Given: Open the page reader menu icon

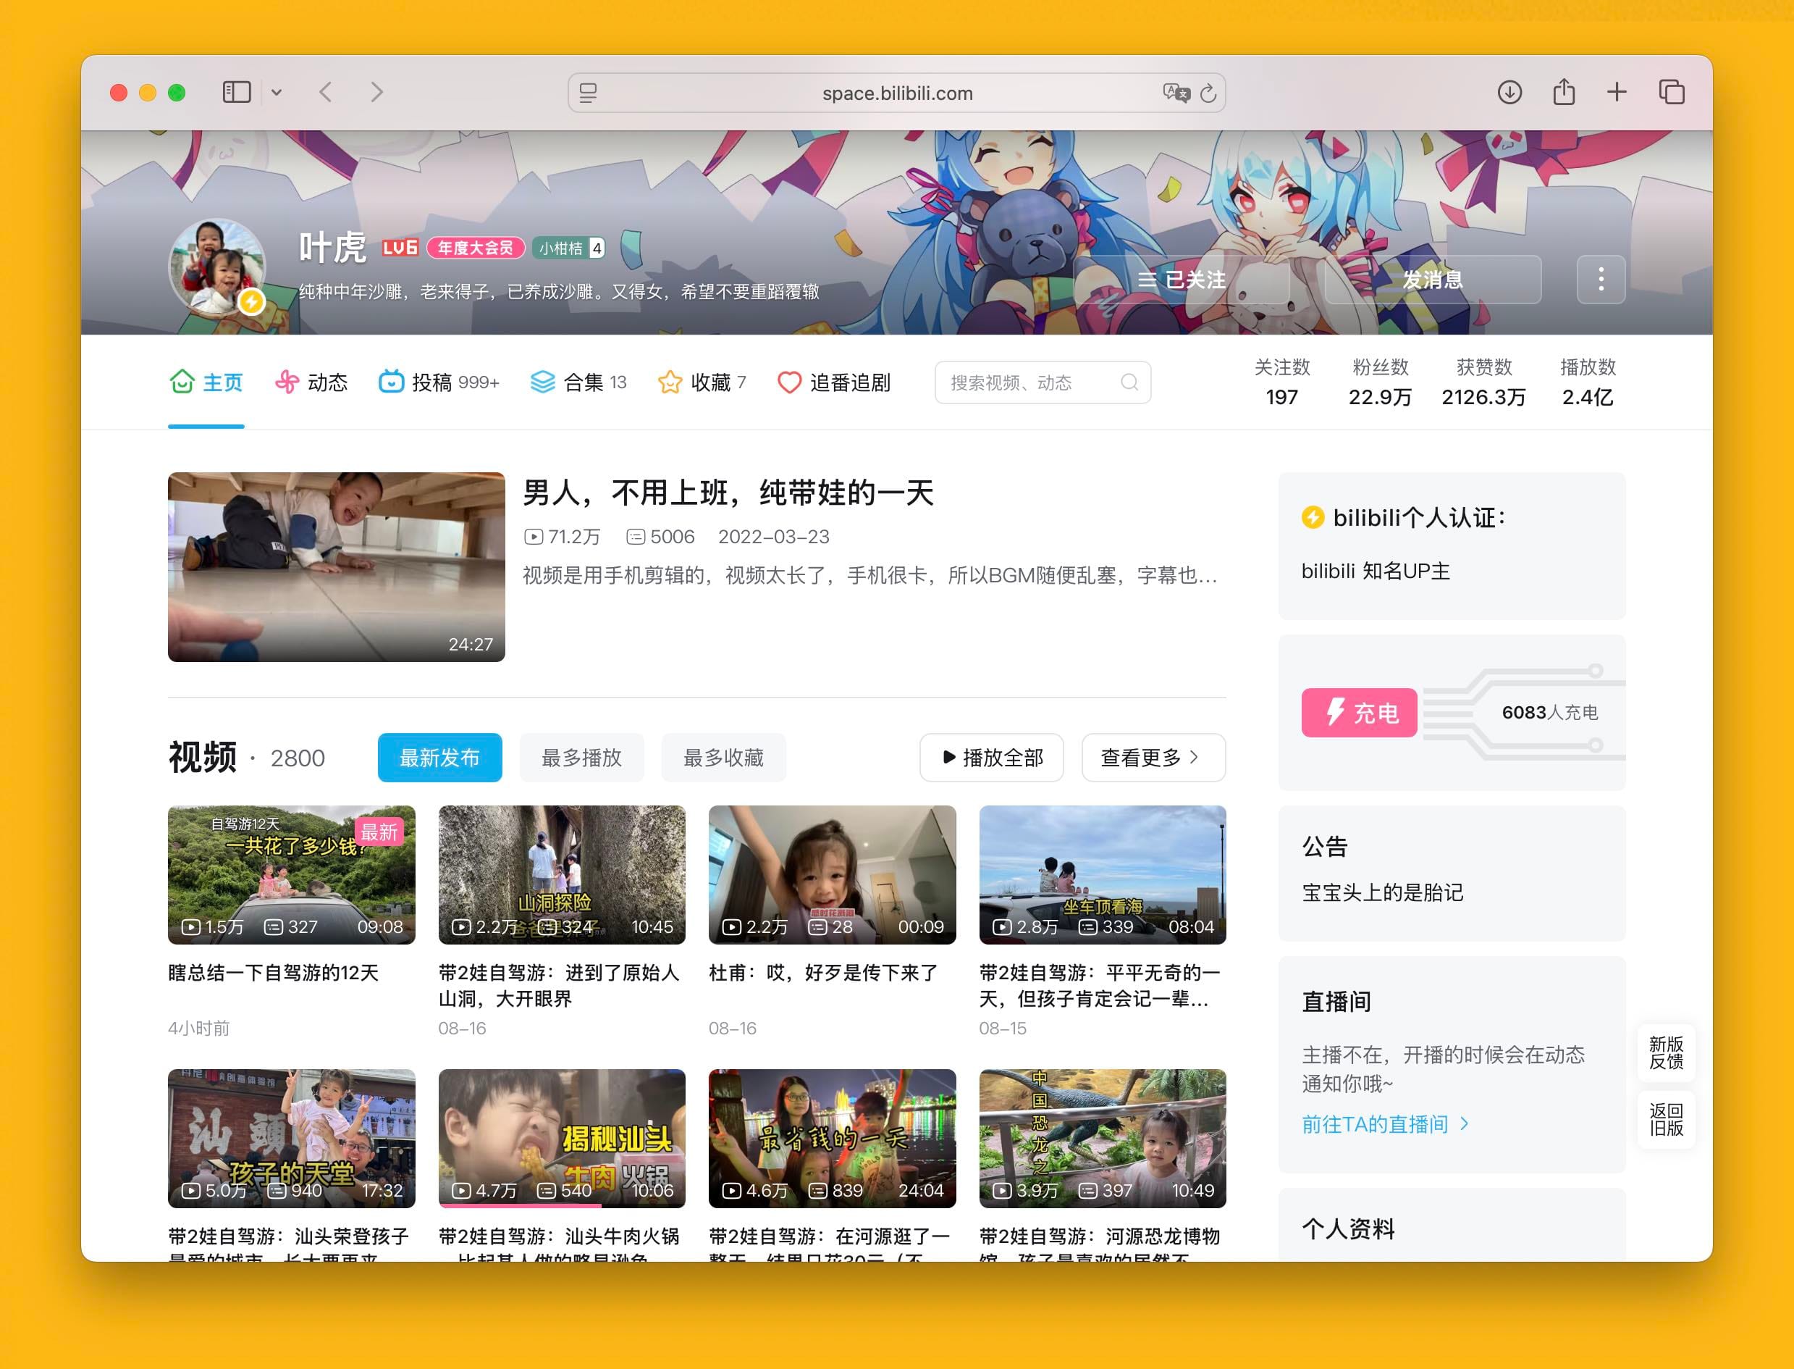Looking at the screenshot, I should click(588, 93).
